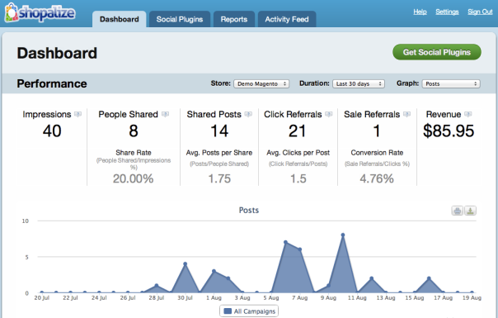The image size is (498, 318).
Task: Click the Sign Out link
Action: [480, 12]
